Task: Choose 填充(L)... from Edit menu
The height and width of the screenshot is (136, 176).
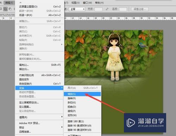Action: click(x=40, y=65)
